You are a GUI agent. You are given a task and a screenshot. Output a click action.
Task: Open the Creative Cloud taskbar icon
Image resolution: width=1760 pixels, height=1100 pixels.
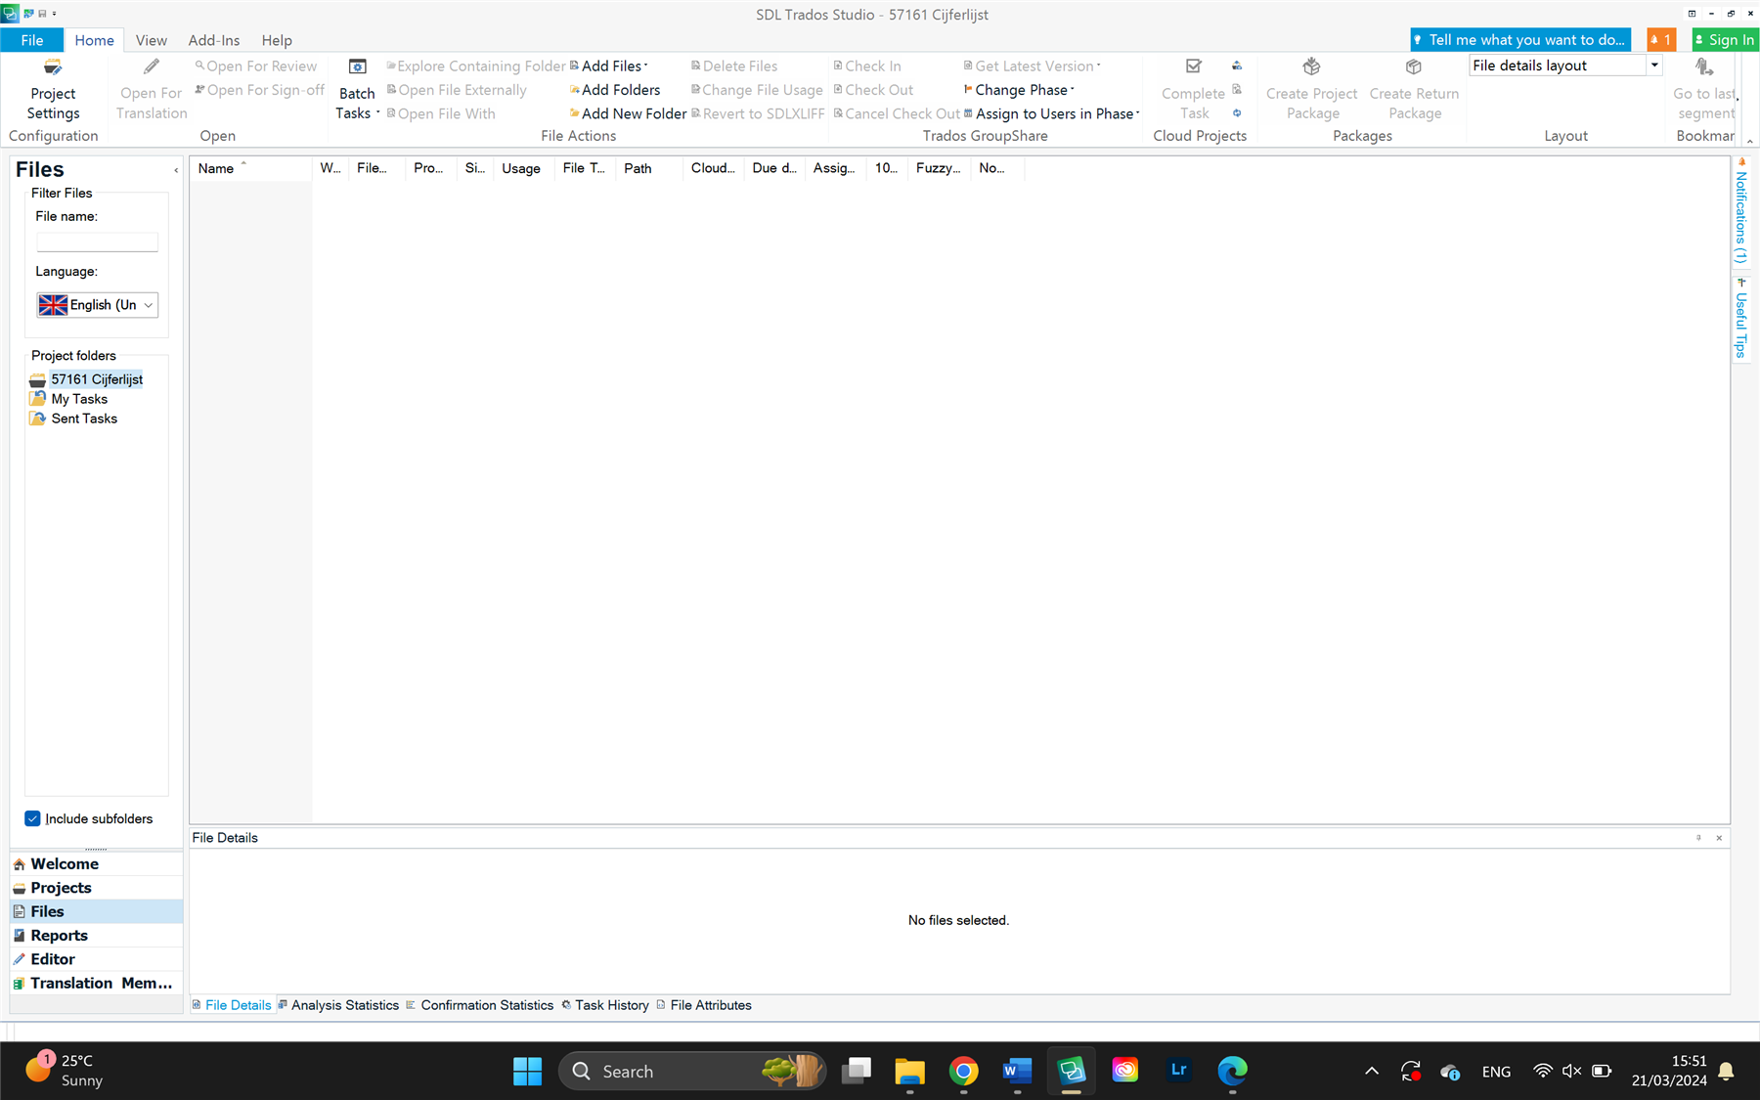coord(1124,1071)
